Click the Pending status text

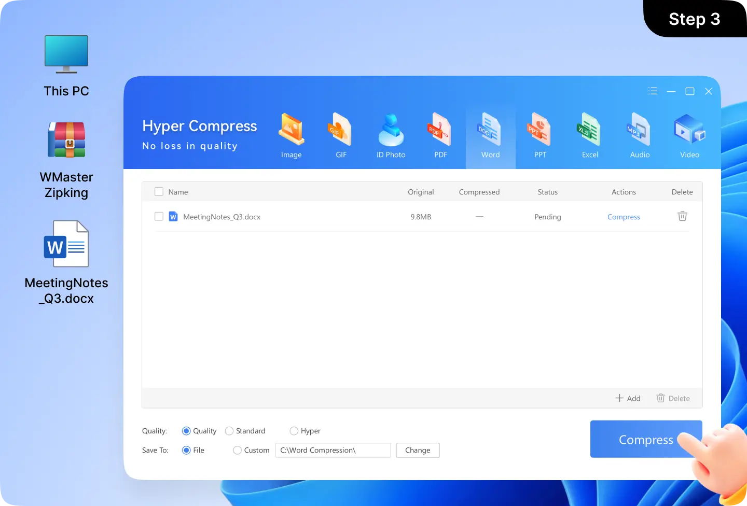[x=548, y=217]
